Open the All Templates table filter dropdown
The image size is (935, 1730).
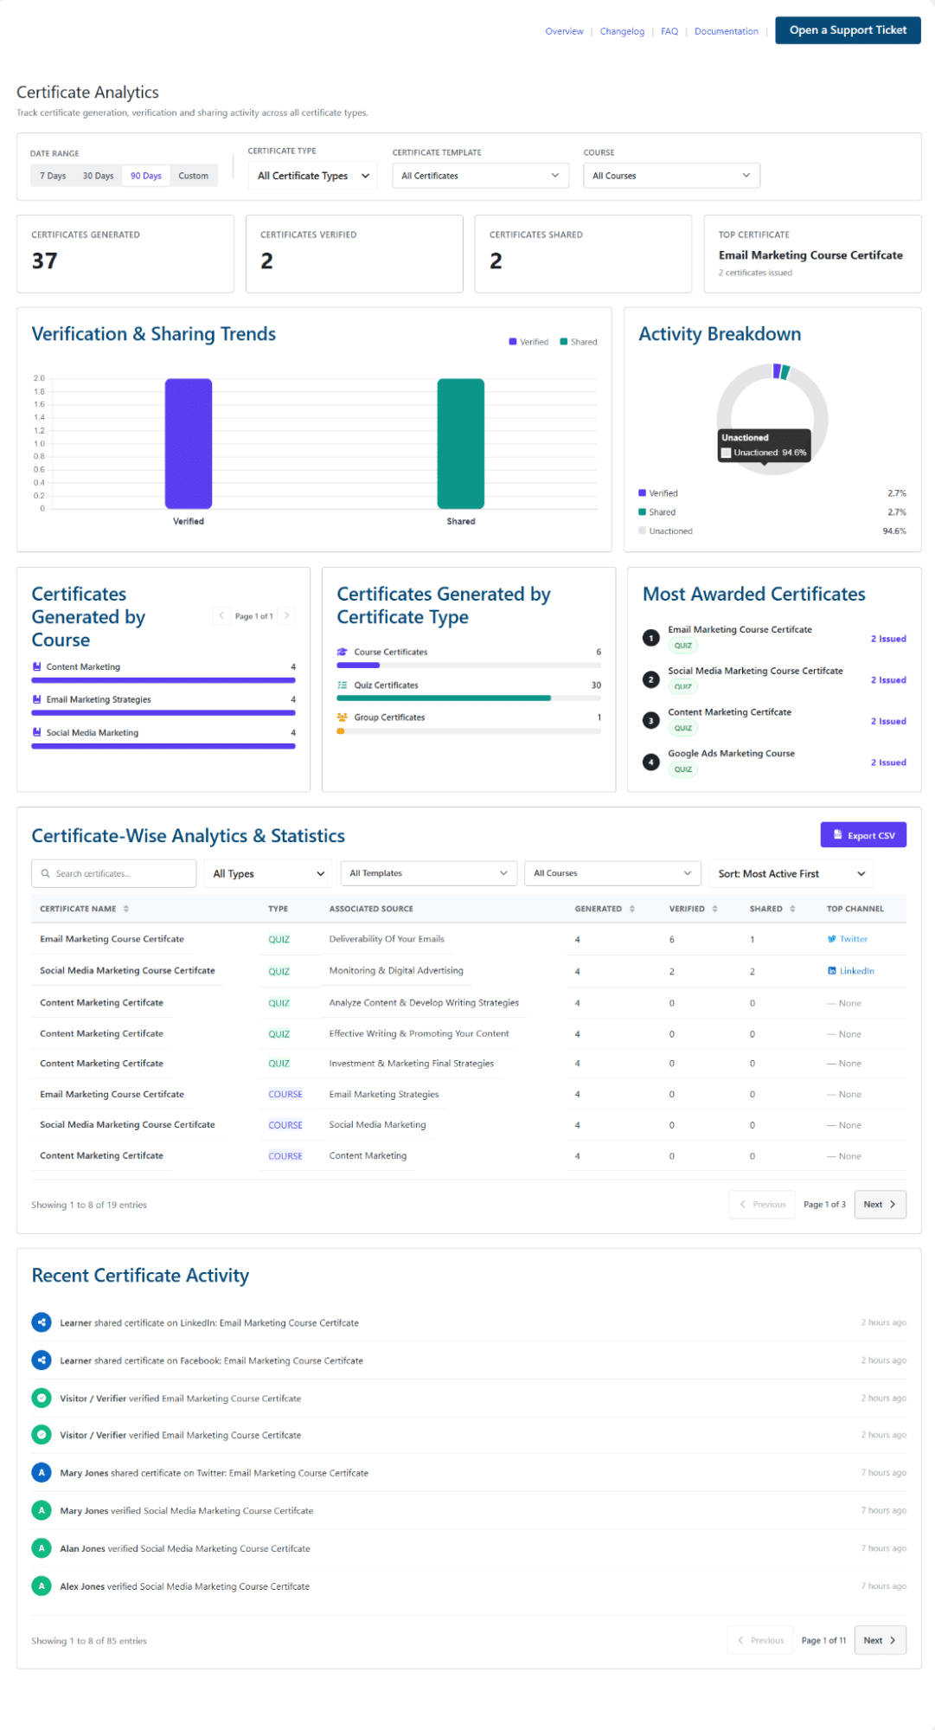(428, 873)
